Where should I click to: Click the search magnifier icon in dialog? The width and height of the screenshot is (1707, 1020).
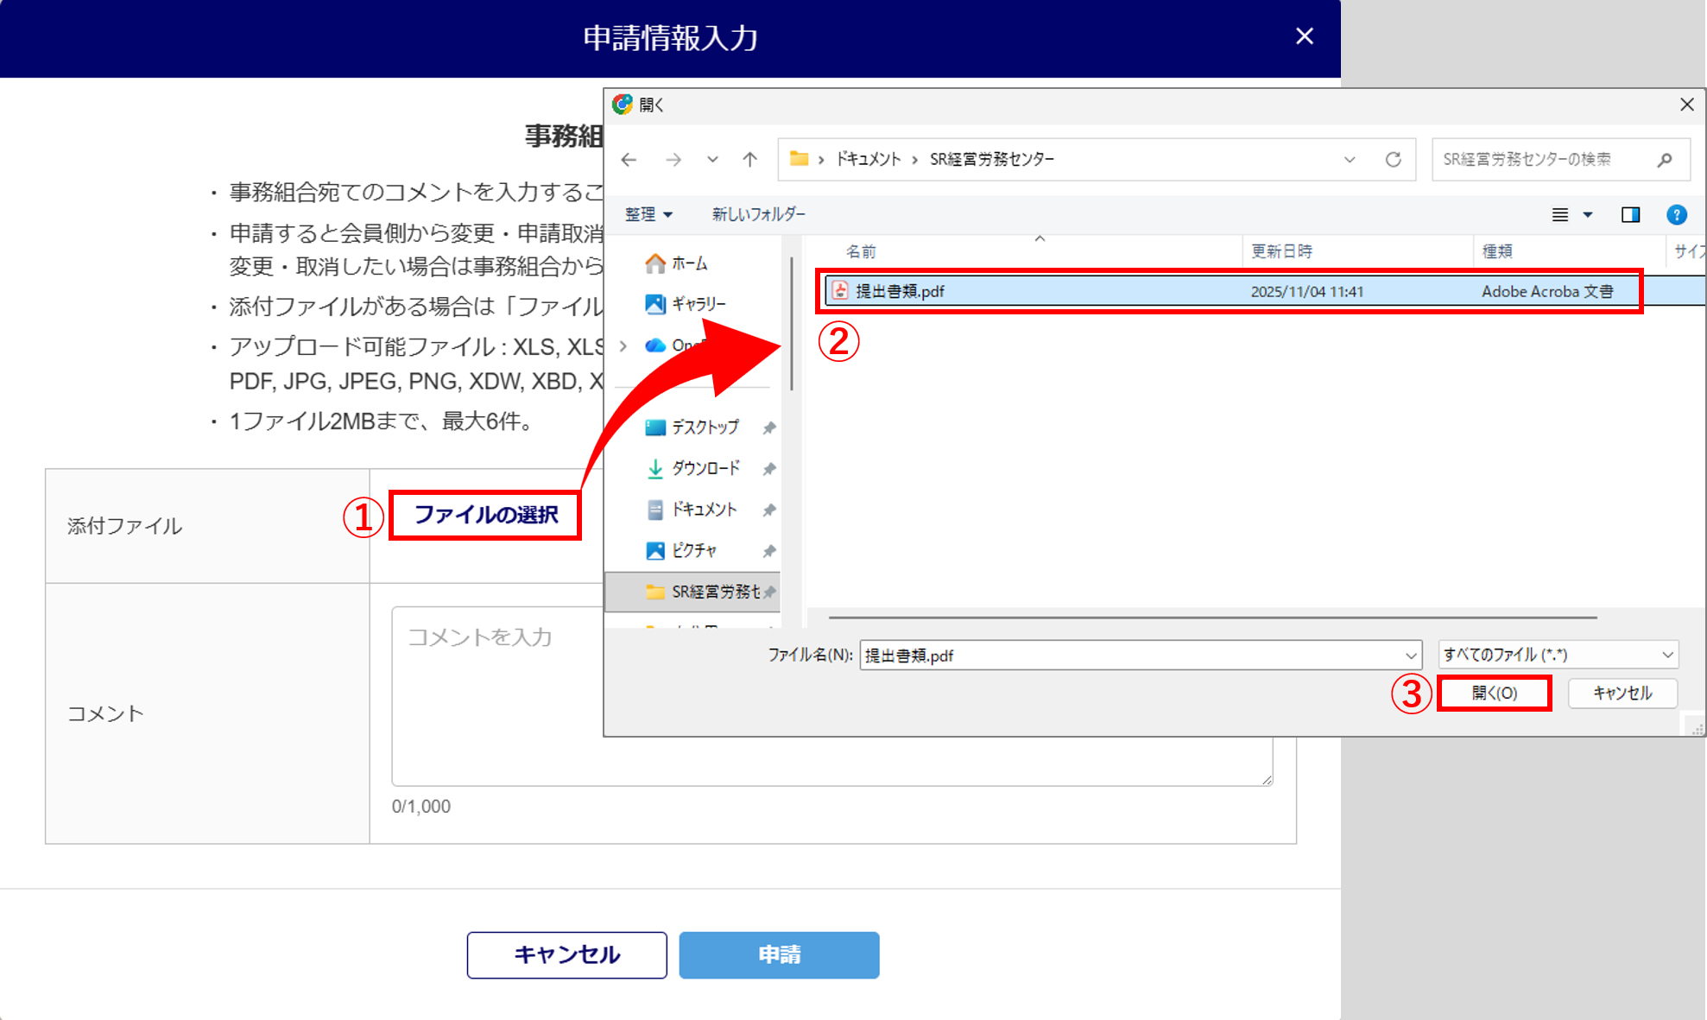click(1665, 160)
